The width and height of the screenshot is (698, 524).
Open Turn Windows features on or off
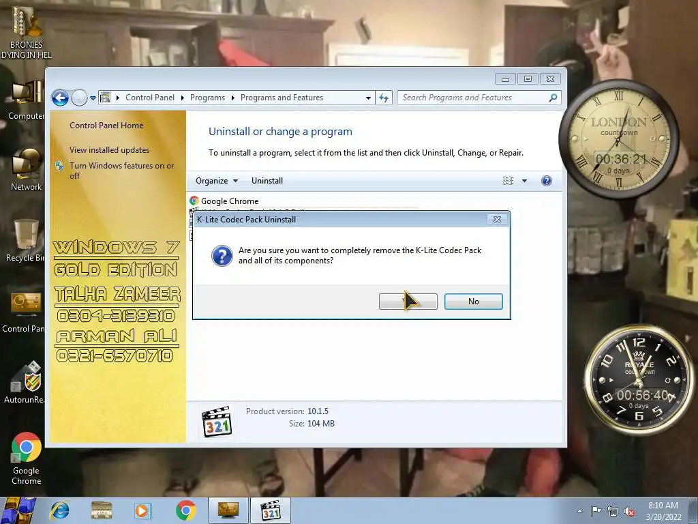click(x=121, y=171)
